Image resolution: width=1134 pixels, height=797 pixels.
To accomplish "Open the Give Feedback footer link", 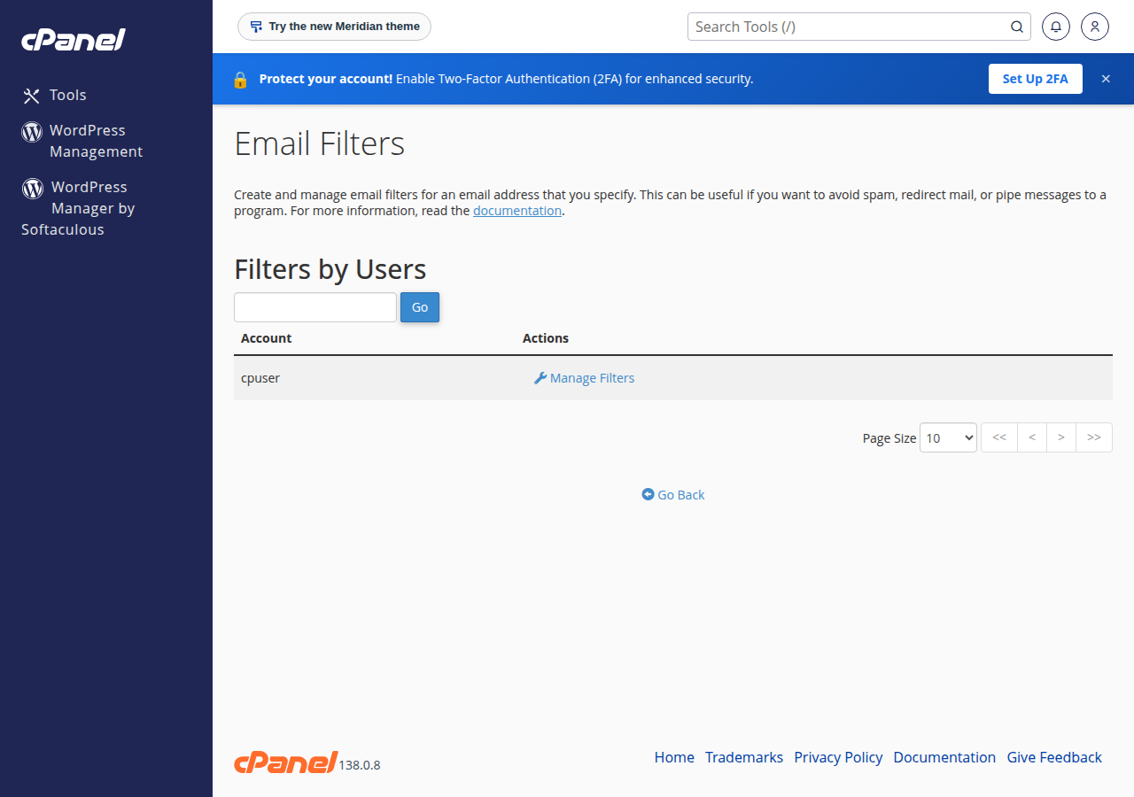I will [1054, 757].
